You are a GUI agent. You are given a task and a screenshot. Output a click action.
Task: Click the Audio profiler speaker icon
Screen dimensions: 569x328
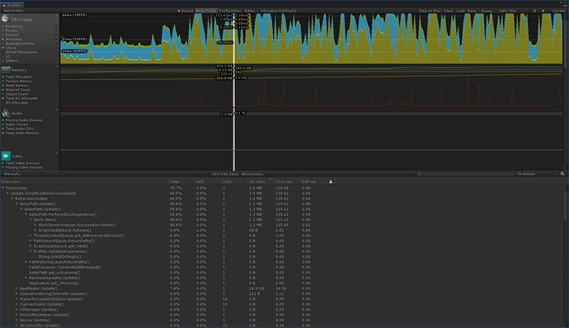click(x=6, y=113)
